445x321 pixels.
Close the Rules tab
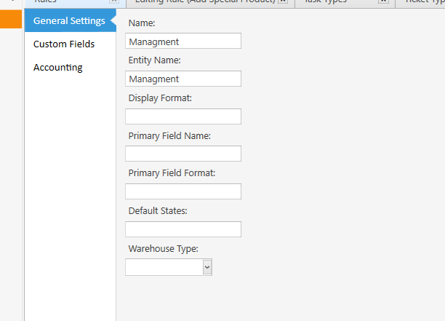(114, 1)
